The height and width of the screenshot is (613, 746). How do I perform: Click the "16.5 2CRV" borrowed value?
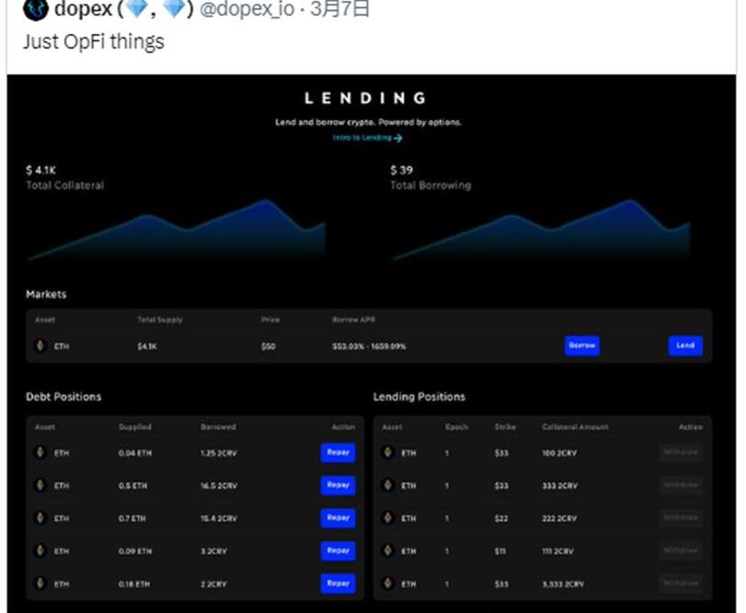[219, 486]
